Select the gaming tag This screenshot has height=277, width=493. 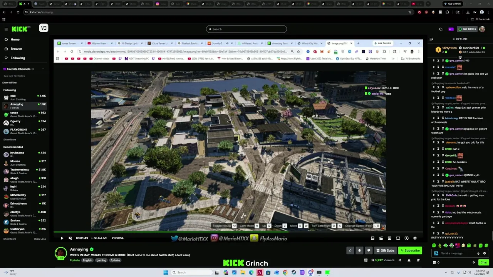click(101, 260)
